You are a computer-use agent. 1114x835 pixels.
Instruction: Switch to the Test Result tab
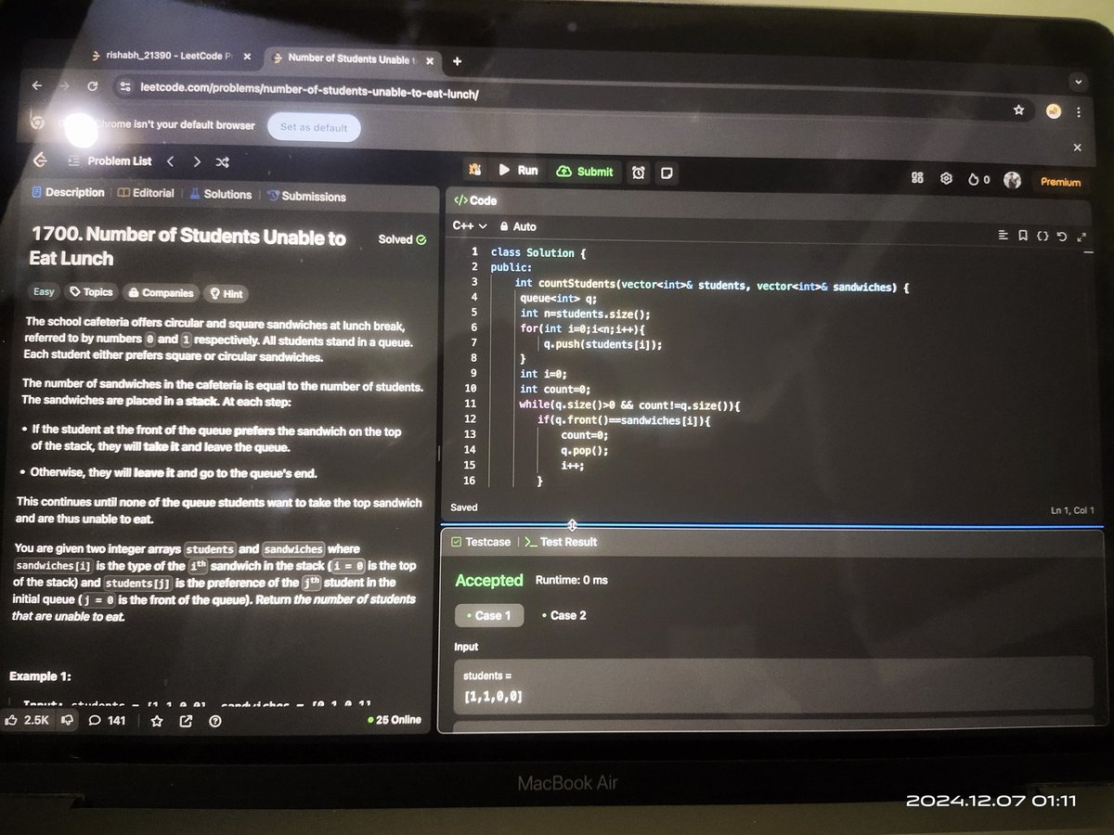561,542
